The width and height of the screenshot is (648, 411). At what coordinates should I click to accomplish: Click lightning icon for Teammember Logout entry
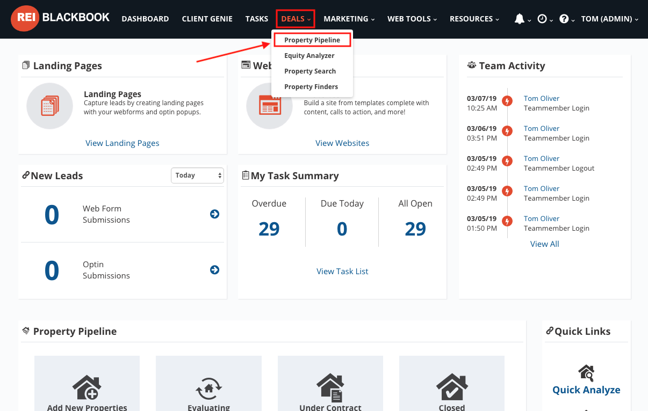[x=507, y=161]
